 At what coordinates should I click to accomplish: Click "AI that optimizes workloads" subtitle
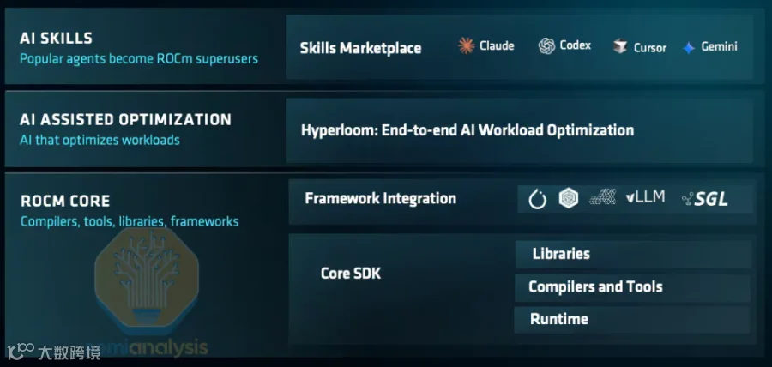coord(100,141)
